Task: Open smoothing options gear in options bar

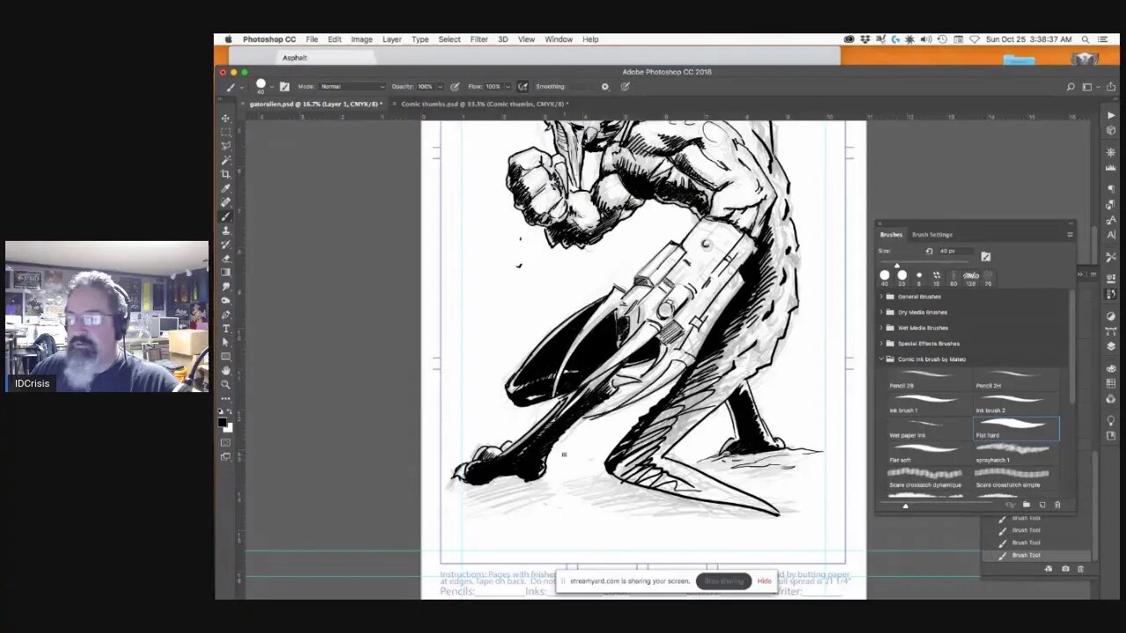Action: point(605,86)
